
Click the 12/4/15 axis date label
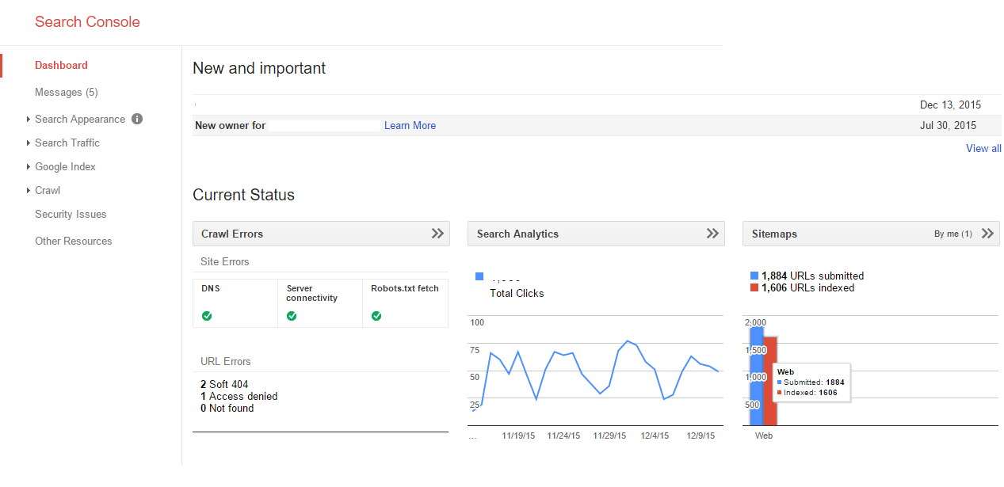pyautogui.click(x=655, y=436)
